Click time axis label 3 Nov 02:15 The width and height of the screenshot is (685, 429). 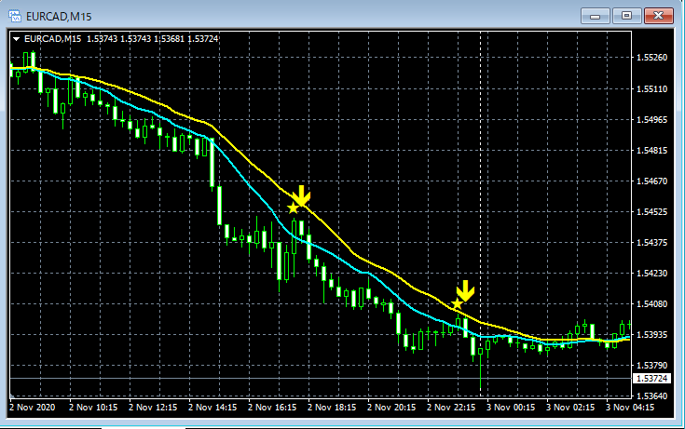click(x=570, y=408)
